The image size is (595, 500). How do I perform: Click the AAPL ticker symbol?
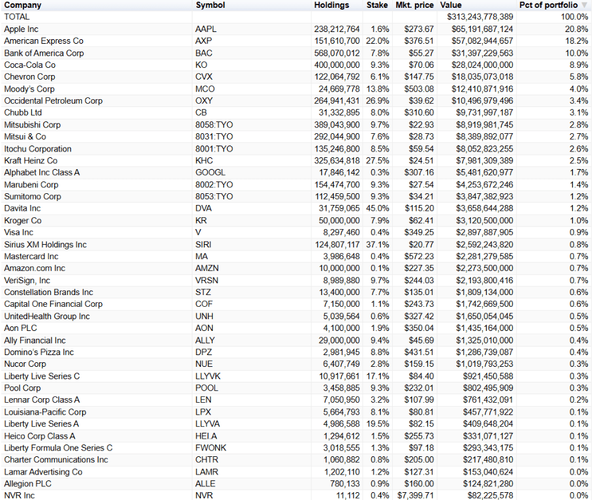(204, 29)
